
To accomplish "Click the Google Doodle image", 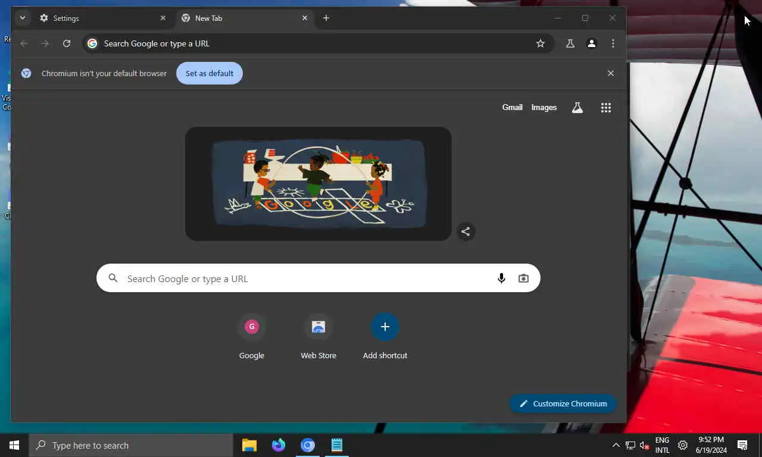I will coord(318,184).
